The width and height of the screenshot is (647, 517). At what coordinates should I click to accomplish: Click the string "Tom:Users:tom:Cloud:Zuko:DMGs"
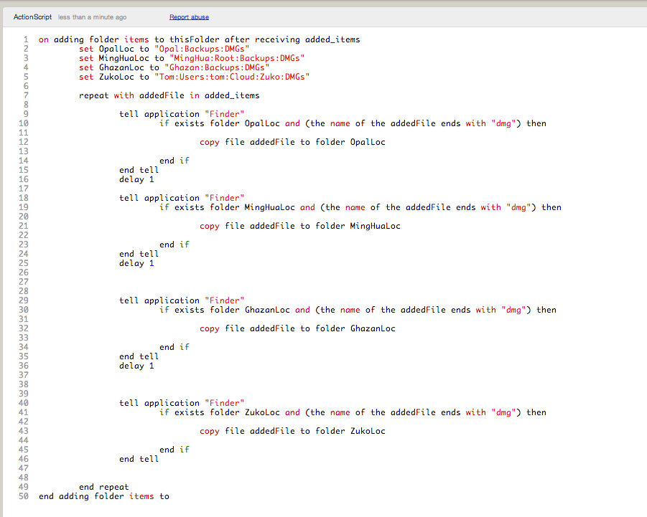pos(232,77)
